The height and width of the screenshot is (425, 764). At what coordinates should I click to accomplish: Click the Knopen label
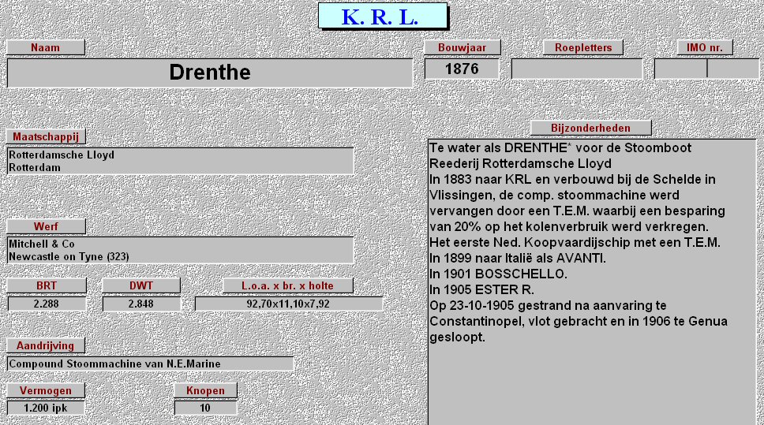(206, 390)
